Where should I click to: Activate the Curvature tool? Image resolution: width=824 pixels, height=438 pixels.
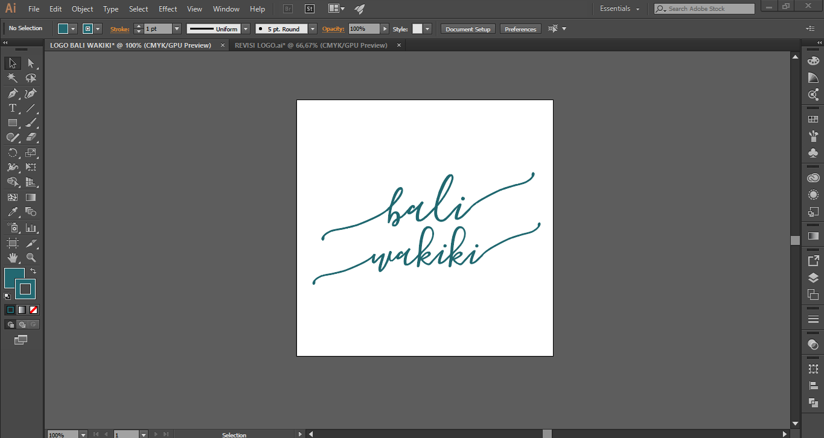[x=31, y=93]
